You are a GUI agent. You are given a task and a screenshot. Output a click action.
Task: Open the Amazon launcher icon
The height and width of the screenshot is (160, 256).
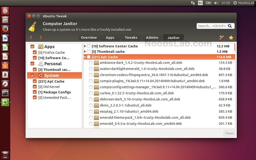pyautogui.click(x=5, y=75)
